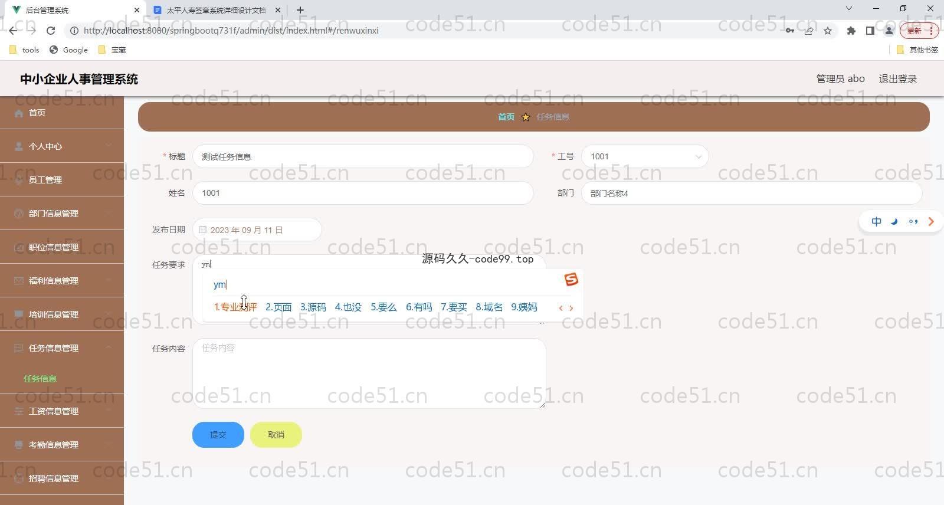Click the 取消 cancel button
The height and width of the screenshot is (505, 944).
[x=276, y=435]
